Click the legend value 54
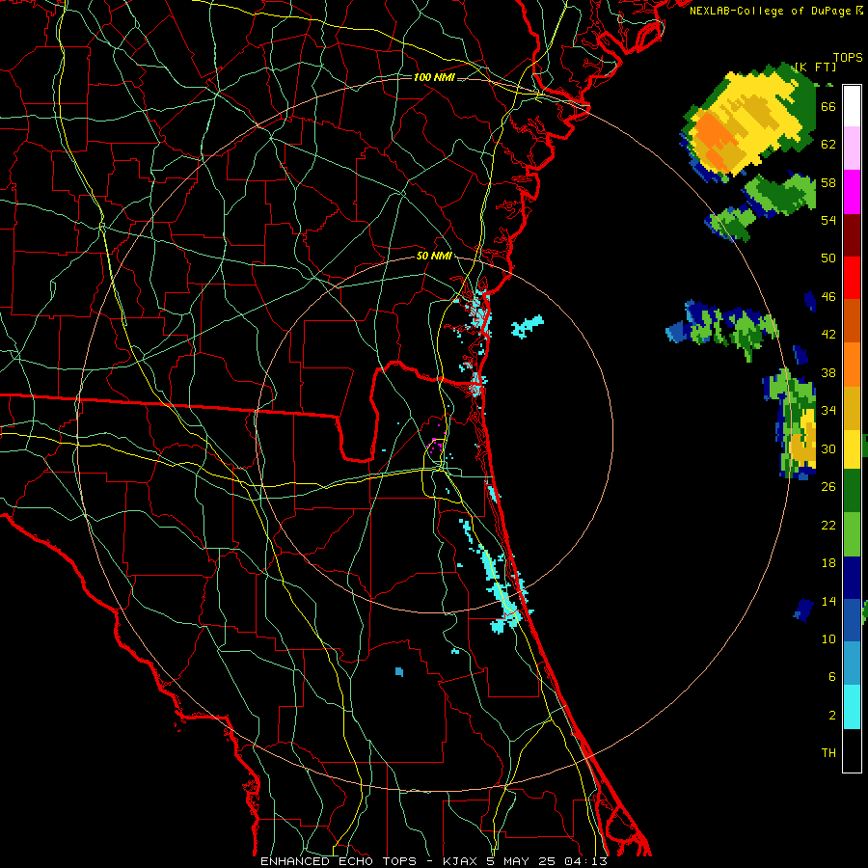 coord(828,220)
